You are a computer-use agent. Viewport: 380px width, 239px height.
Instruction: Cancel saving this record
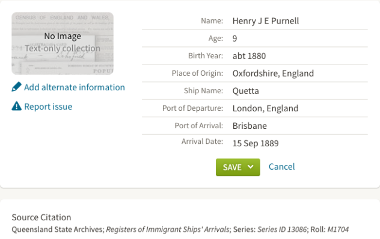(281, 167)
